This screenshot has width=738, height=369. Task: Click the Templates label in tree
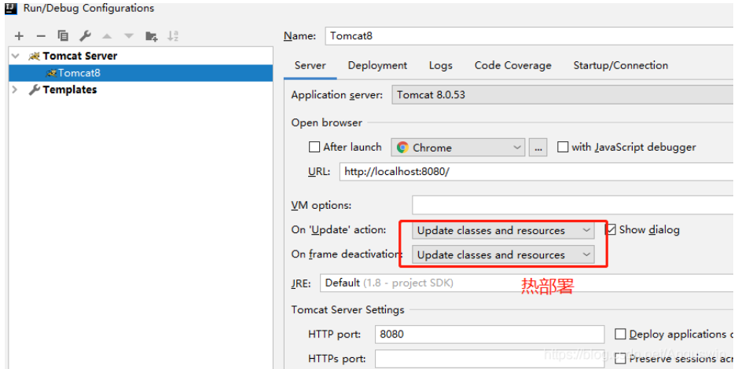pos(70,90)
